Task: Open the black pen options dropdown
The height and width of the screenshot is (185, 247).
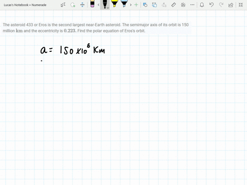Action: coord(108,8)
